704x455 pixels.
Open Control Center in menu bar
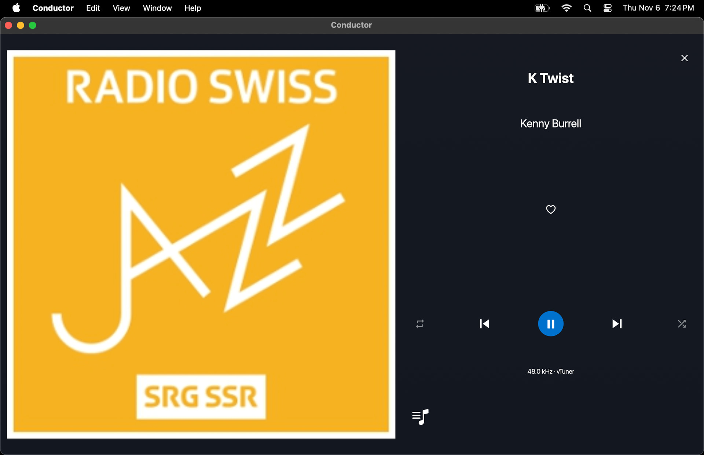coord(607,8)
